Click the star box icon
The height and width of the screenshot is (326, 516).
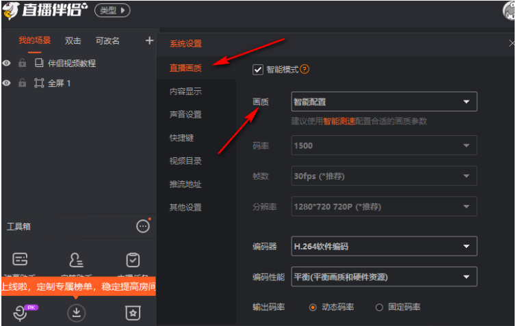[132, 312]
